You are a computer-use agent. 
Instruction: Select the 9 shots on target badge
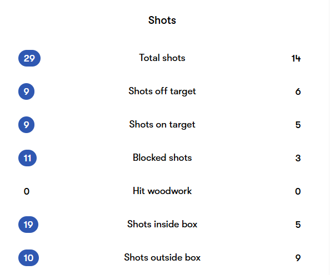pos(26,125)
